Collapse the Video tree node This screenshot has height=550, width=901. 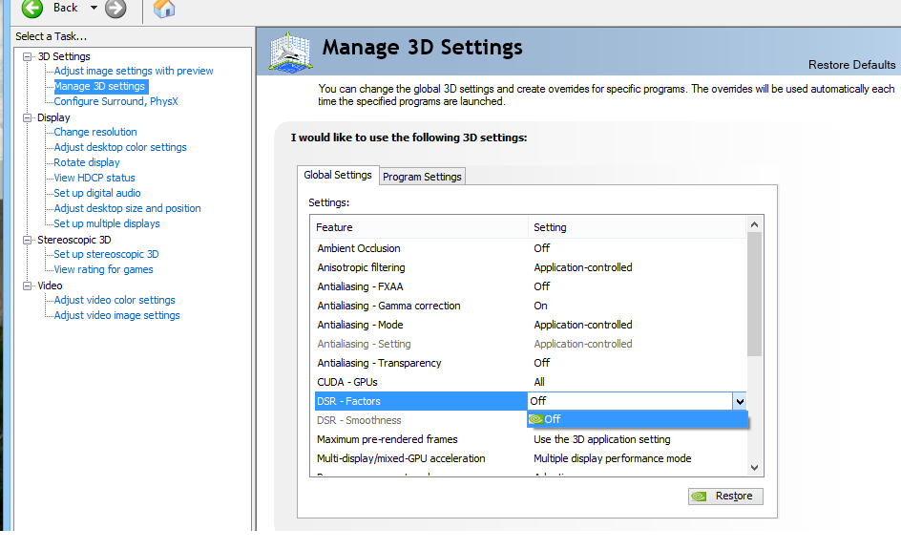pos(27,286)
